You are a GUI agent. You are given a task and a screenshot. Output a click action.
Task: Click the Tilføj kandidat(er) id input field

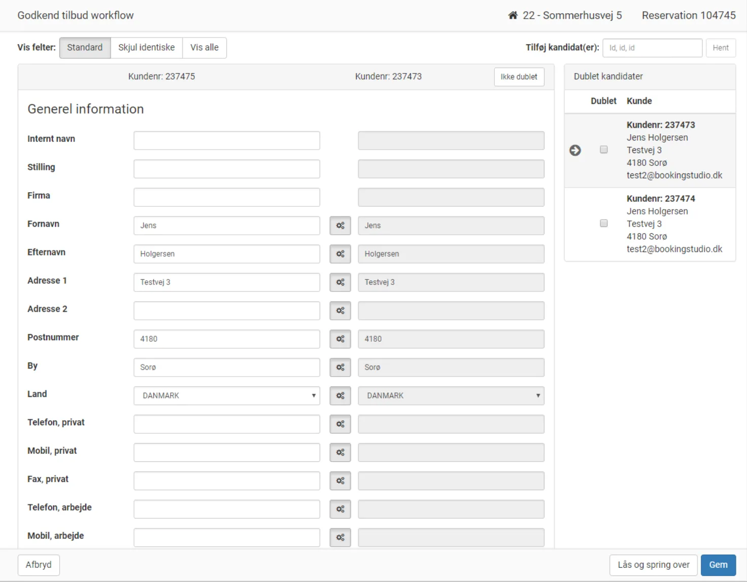[x=652, y=48]
